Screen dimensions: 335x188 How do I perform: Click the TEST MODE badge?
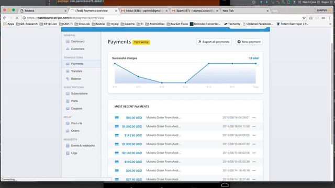point(141,42)
